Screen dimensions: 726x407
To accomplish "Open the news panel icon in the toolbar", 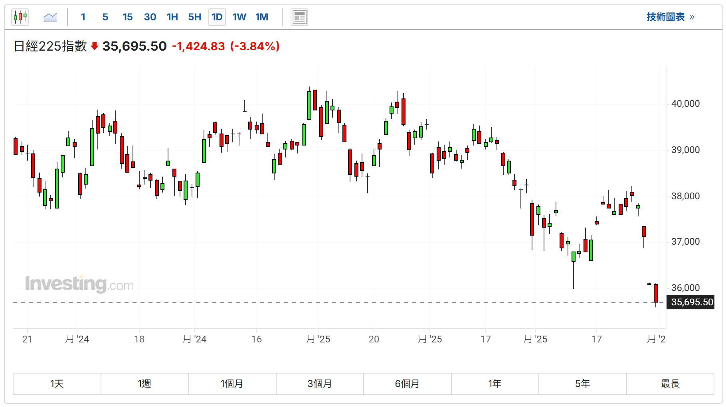I will [x=299, y=17].
